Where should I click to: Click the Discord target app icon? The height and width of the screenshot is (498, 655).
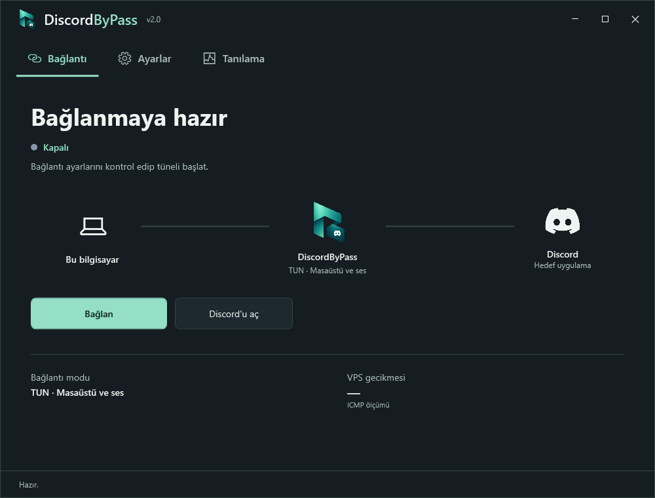tap(562, 221)
